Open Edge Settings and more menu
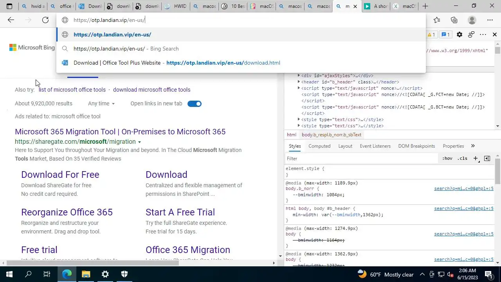 (490, 20)
